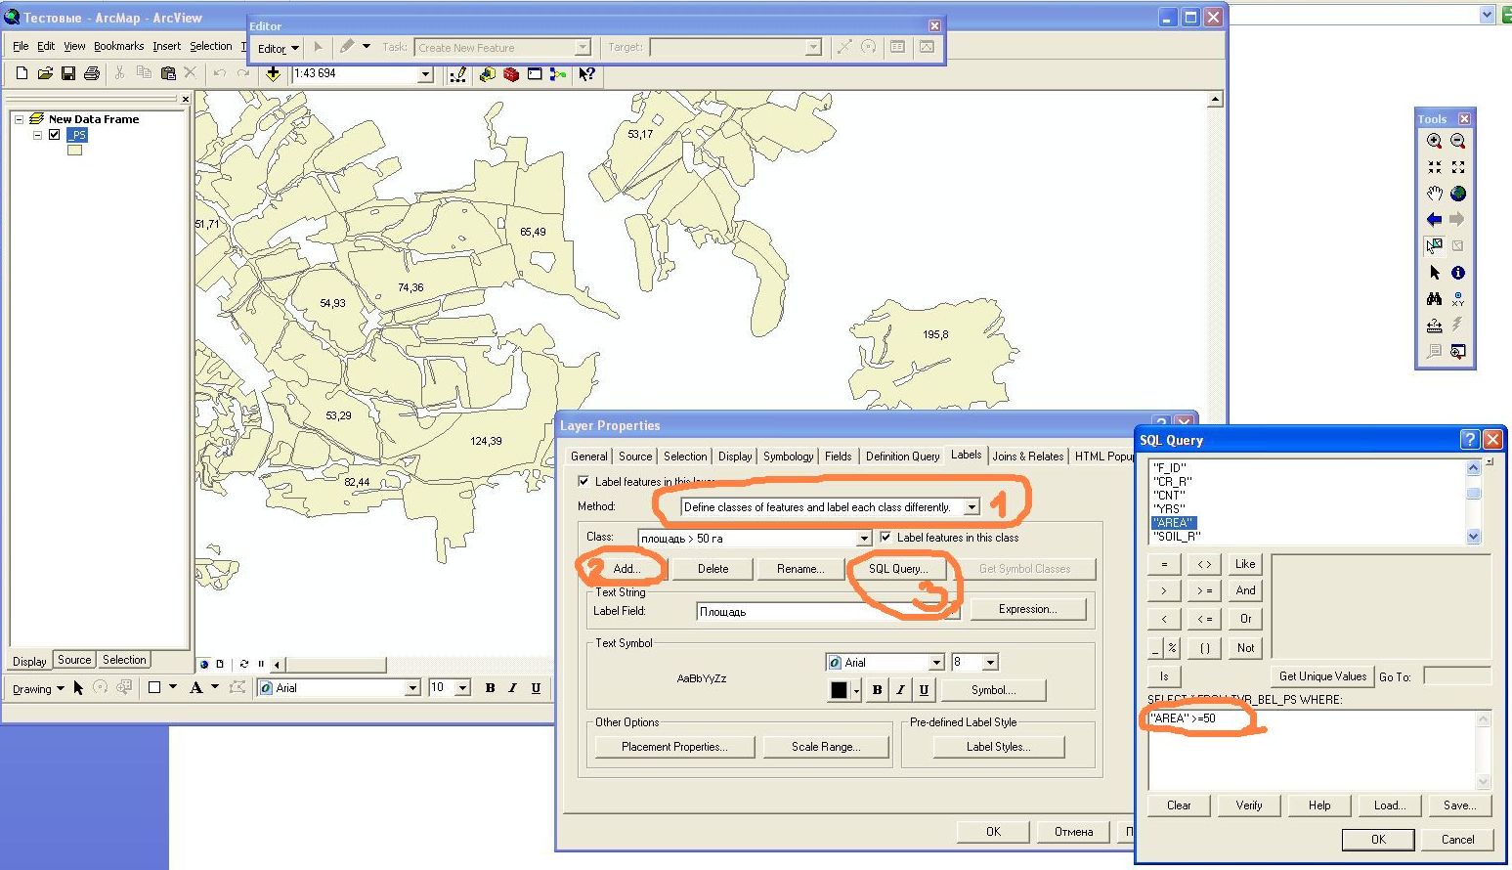
Task: Click Fixed Zoom Out arrows icon
Action: 1458,167
